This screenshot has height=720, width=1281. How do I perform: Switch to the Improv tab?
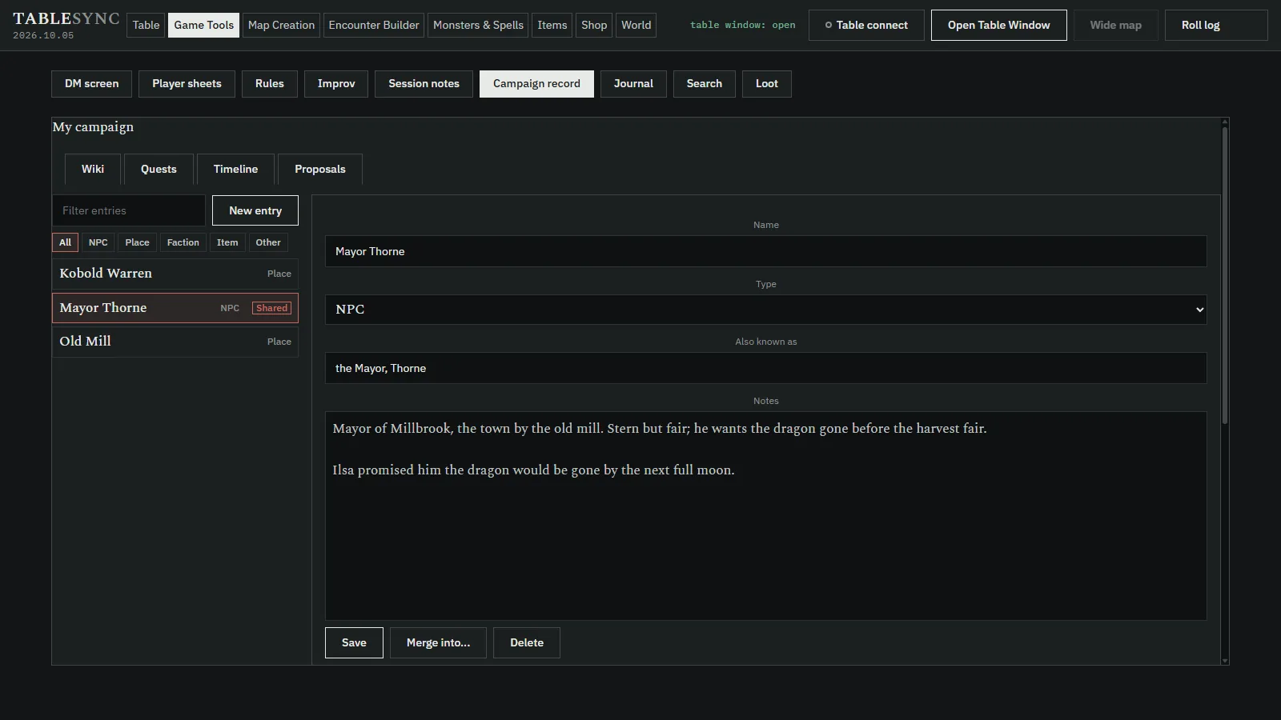(x=336, y=83)
